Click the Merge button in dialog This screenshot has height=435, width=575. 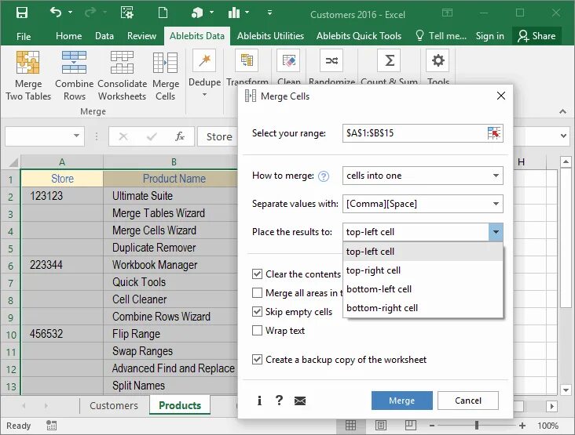(x=402, y=401)
